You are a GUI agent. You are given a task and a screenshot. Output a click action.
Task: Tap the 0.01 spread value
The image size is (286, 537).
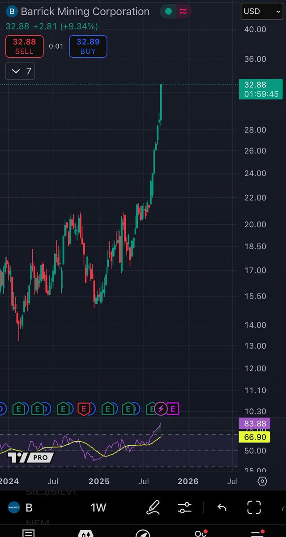(56, 47)
